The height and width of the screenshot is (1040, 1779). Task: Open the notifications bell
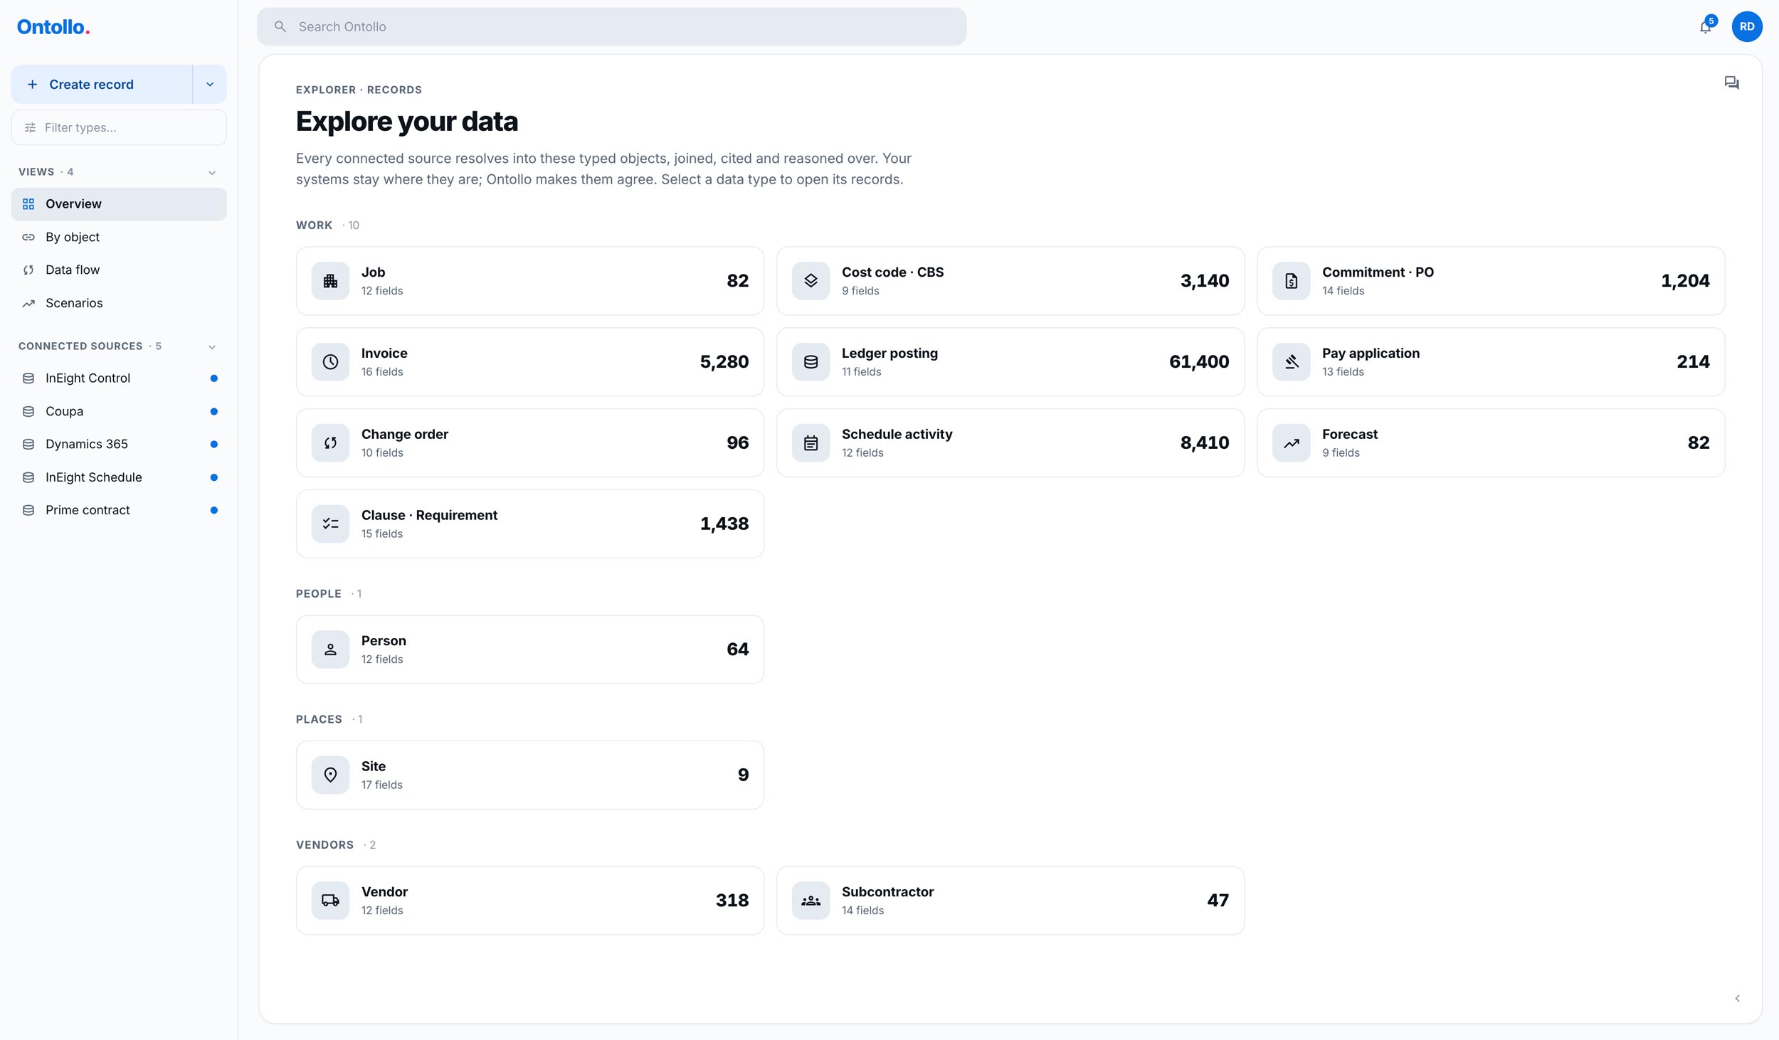(1706, 27)
